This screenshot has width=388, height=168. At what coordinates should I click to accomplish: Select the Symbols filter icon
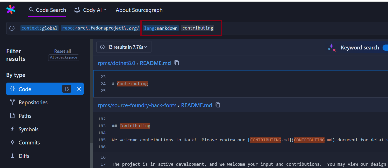(x=12, y=129)
